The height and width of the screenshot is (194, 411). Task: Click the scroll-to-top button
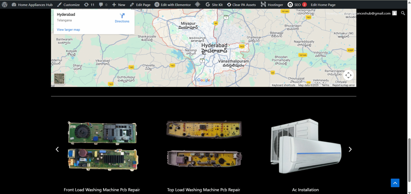[x=395, y=183]
